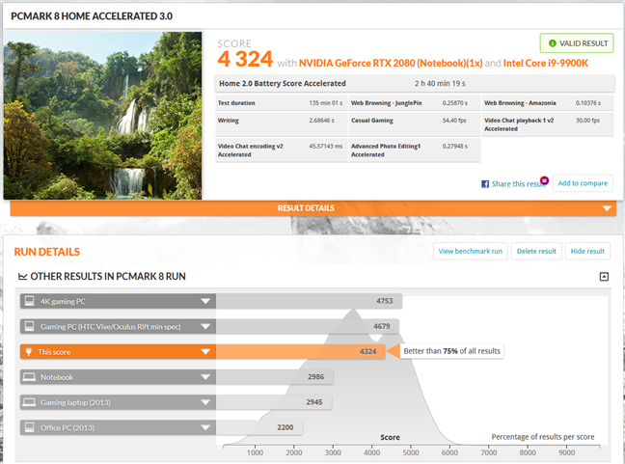Click the Valid Result badge
The height and width of the screenshot is (464, 625).
(577, 43)
